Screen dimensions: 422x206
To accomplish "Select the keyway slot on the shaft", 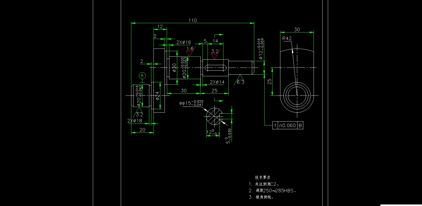I will point(215,68).
